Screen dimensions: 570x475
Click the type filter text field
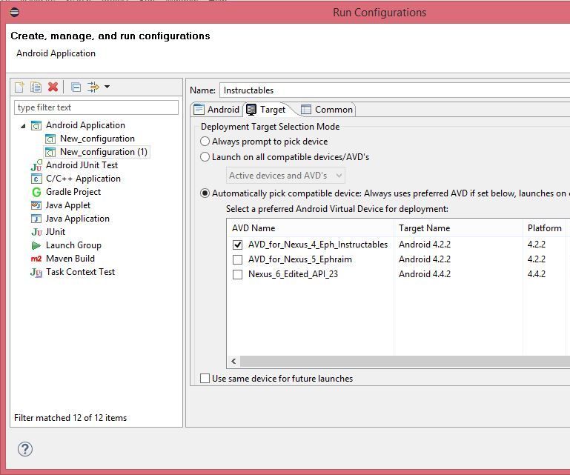[96, 107]
